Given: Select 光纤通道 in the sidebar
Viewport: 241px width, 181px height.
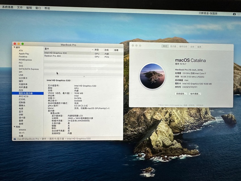Looking at the screenshot, I should tap(23, 87).
